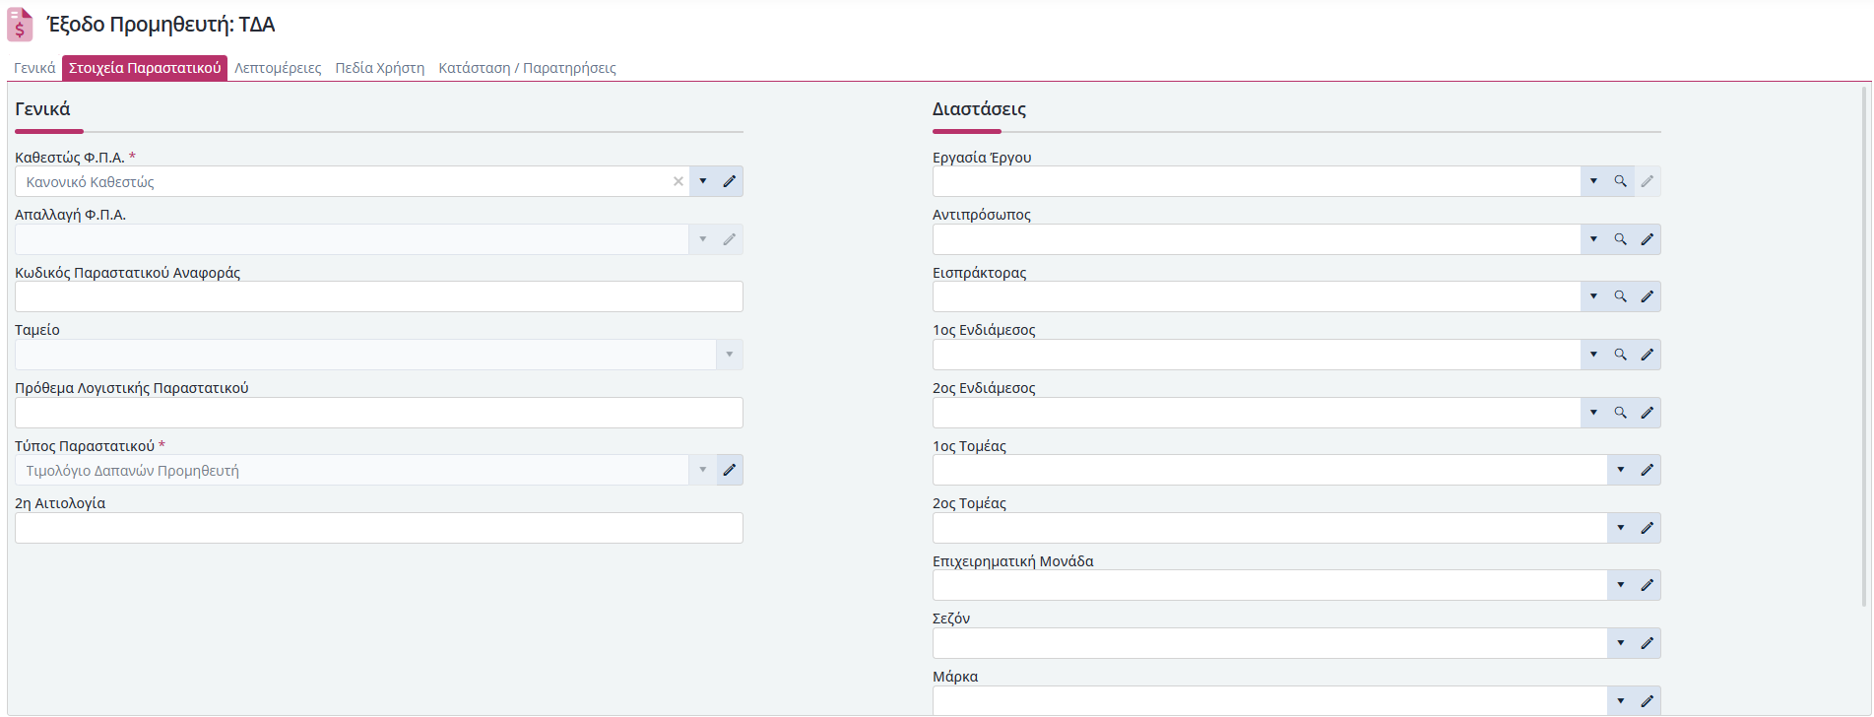Open the Ταμείο dropdown

click(730, 355)
